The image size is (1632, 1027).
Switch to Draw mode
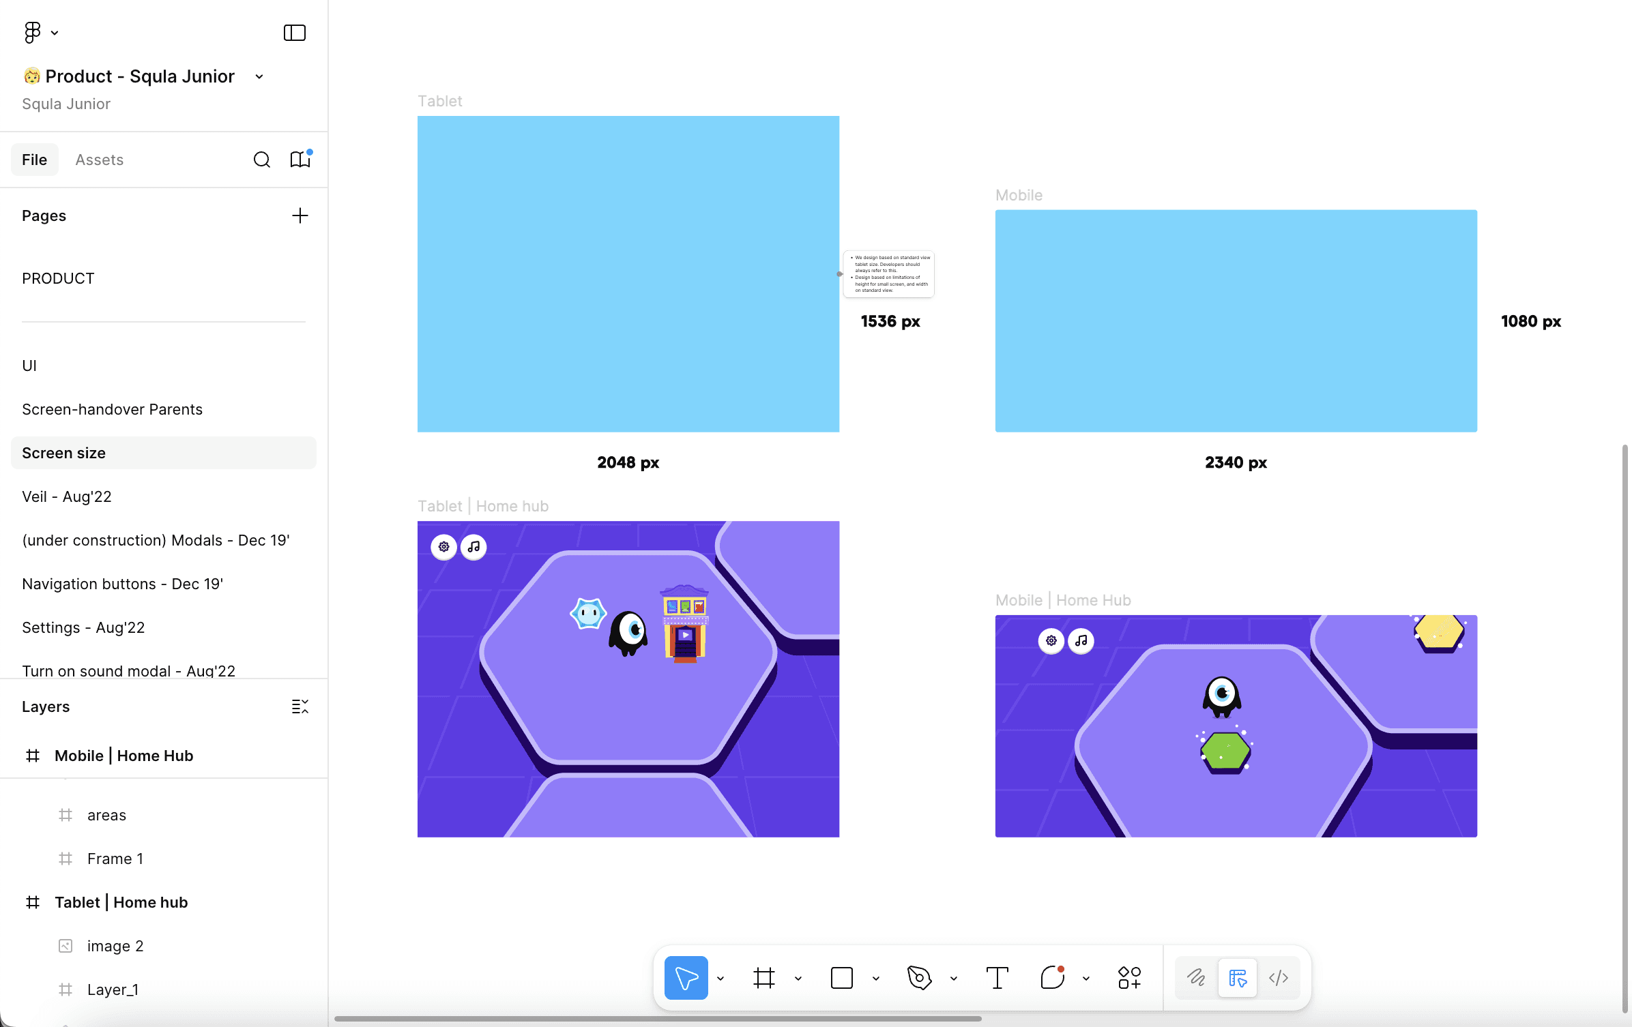1196,978
